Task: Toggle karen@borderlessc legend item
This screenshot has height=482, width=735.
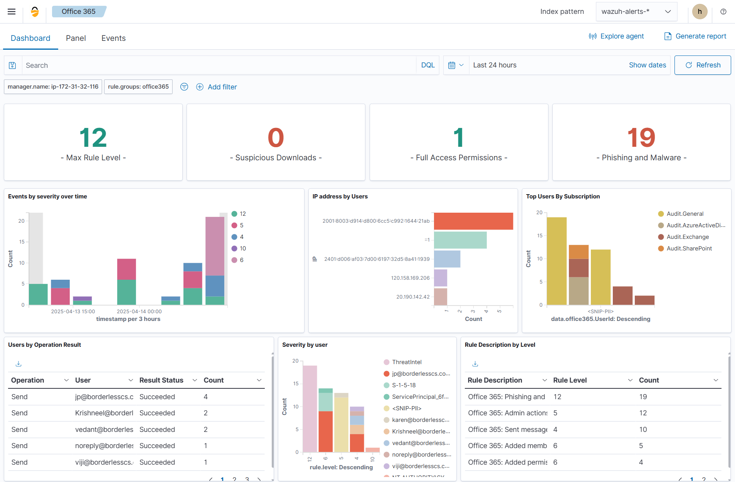Action: (x=417, y=420)
